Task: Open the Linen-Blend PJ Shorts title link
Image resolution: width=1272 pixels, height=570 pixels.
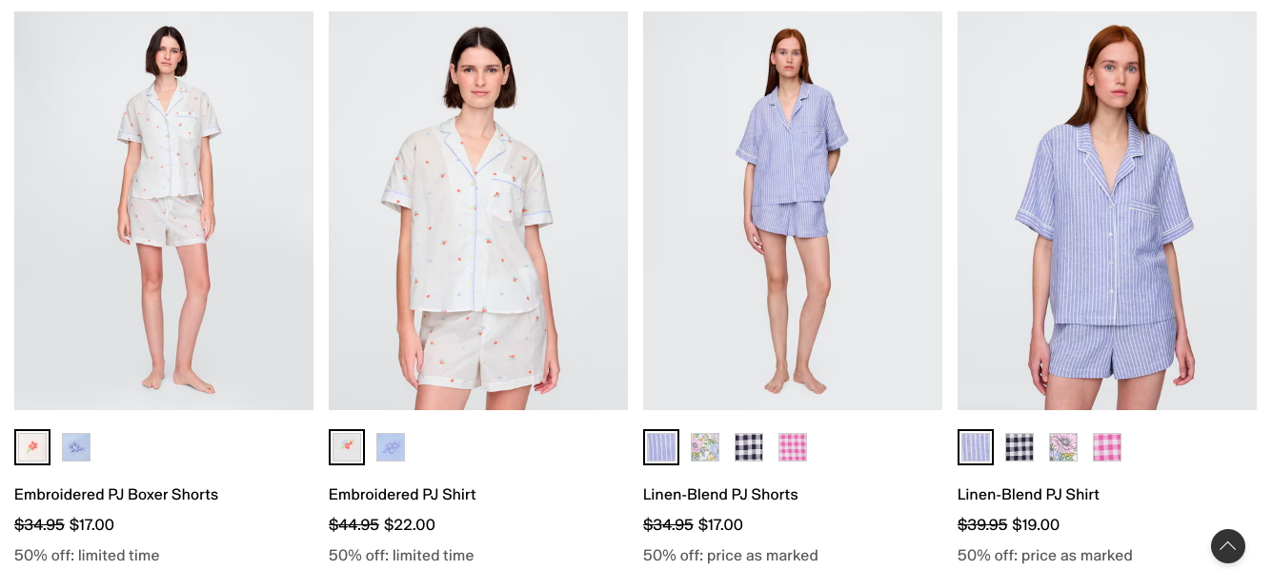Action: pos(720,495)
